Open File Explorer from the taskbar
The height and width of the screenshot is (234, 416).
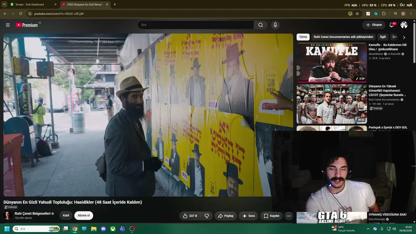click(94, 229)
